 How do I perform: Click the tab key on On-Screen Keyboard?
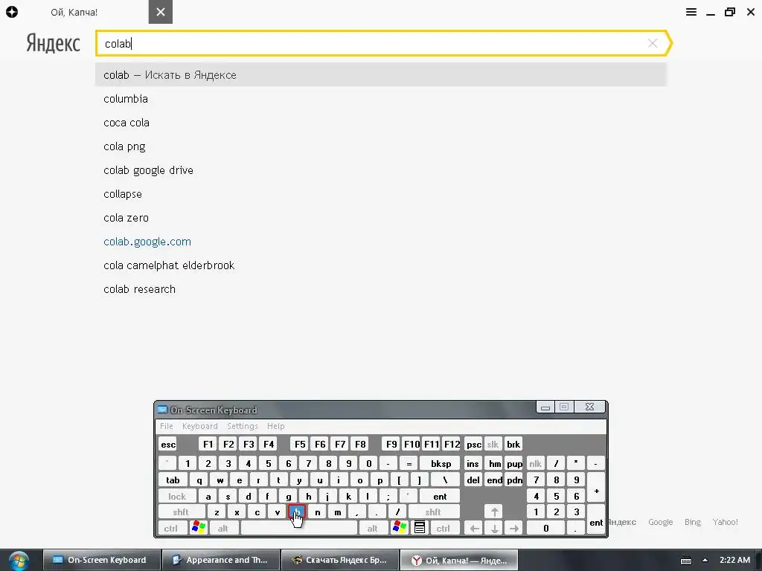173,480
